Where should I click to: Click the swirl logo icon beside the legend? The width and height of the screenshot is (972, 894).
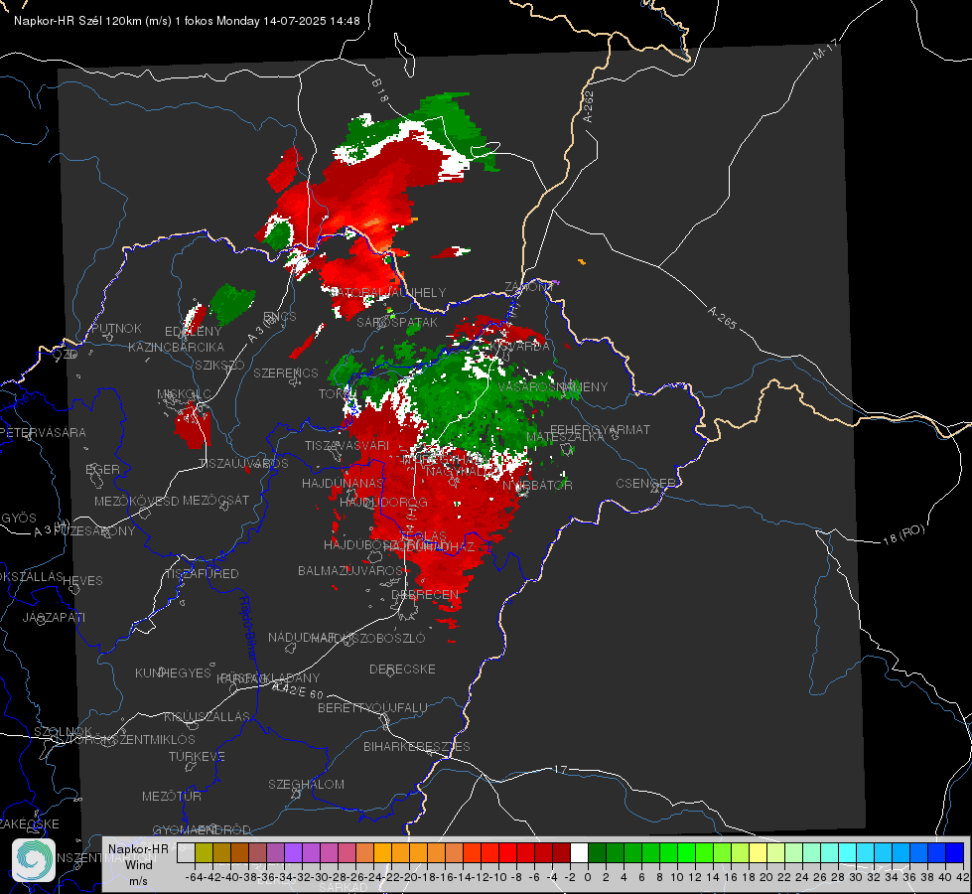point(34,860)
